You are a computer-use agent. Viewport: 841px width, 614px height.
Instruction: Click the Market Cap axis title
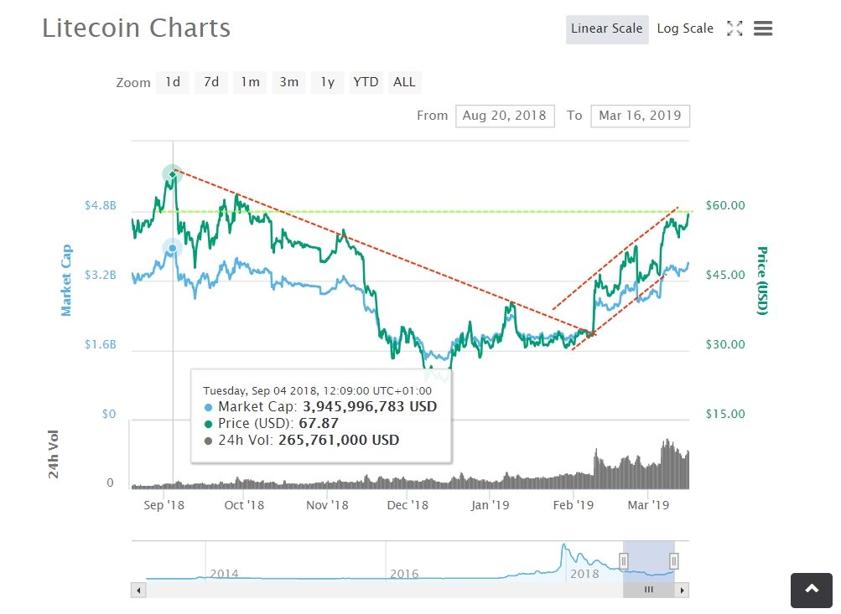click(x=66, y=281)
